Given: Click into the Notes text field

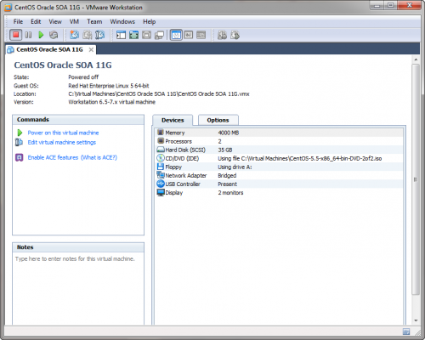Looking at the screenshot, I should [78, 288].
